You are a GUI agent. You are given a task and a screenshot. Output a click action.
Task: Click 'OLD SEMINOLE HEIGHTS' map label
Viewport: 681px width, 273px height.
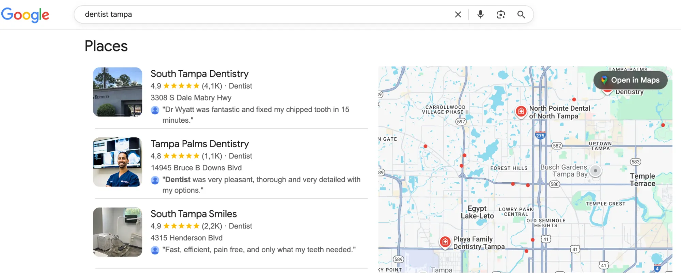pos(546,223)
